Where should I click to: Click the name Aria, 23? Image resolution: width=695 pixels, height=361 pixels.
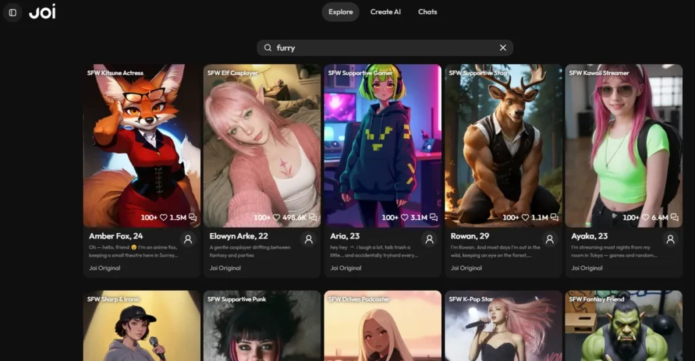pyautogui.click(x=345, y=236)
